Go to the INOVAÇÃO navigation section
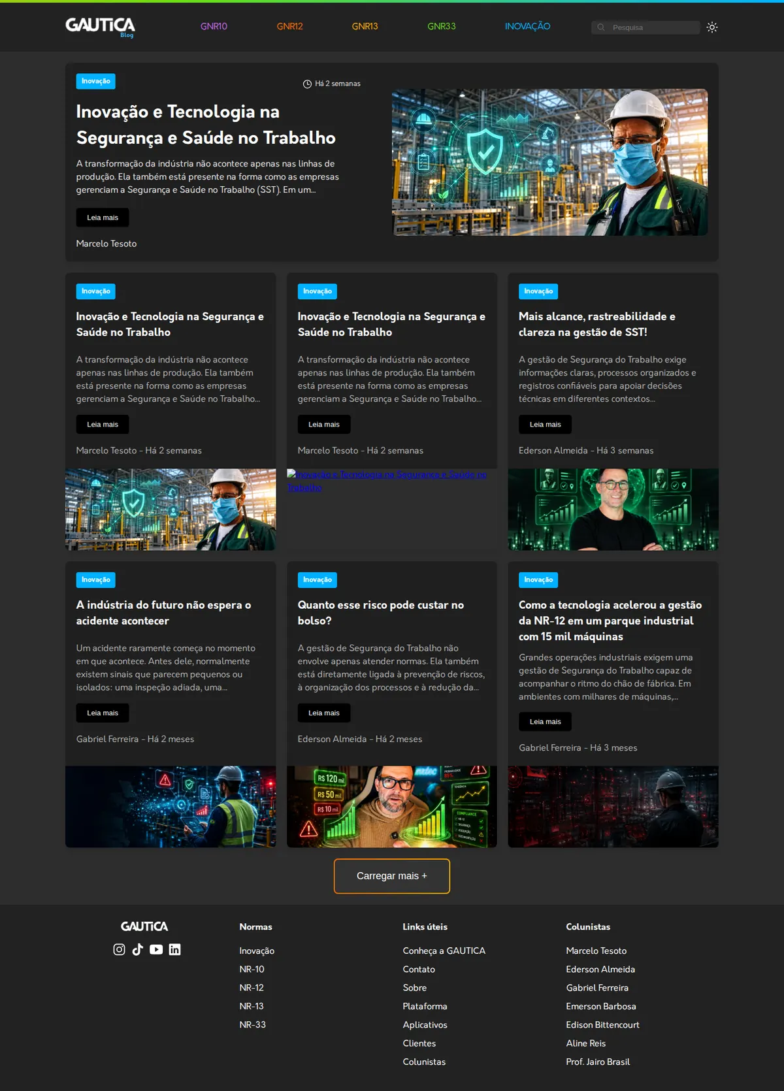 (527, 27)
